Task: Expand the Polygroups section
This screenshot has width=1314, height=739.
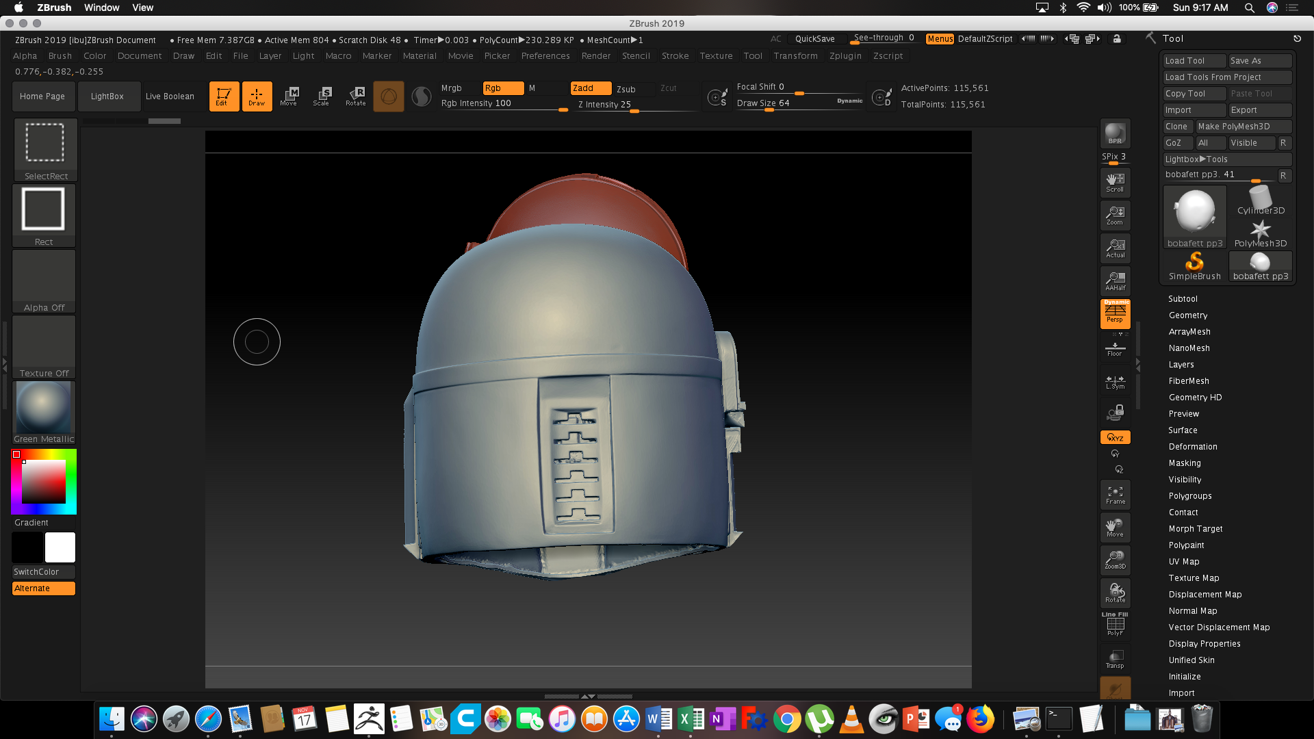Action: click(1190, 496)
